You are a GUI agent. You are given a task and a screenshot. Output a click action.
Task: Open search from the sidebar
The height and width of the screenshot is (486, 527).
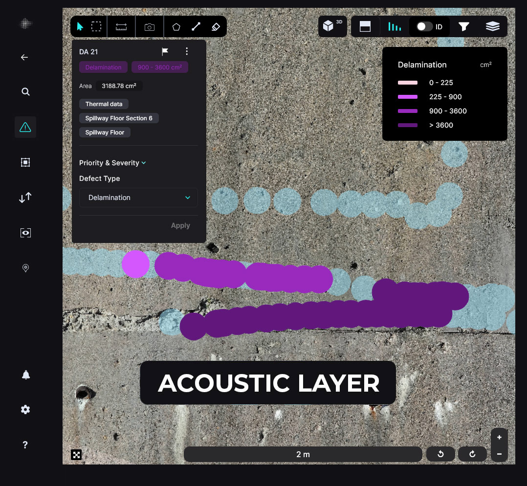tap(25, 91)
